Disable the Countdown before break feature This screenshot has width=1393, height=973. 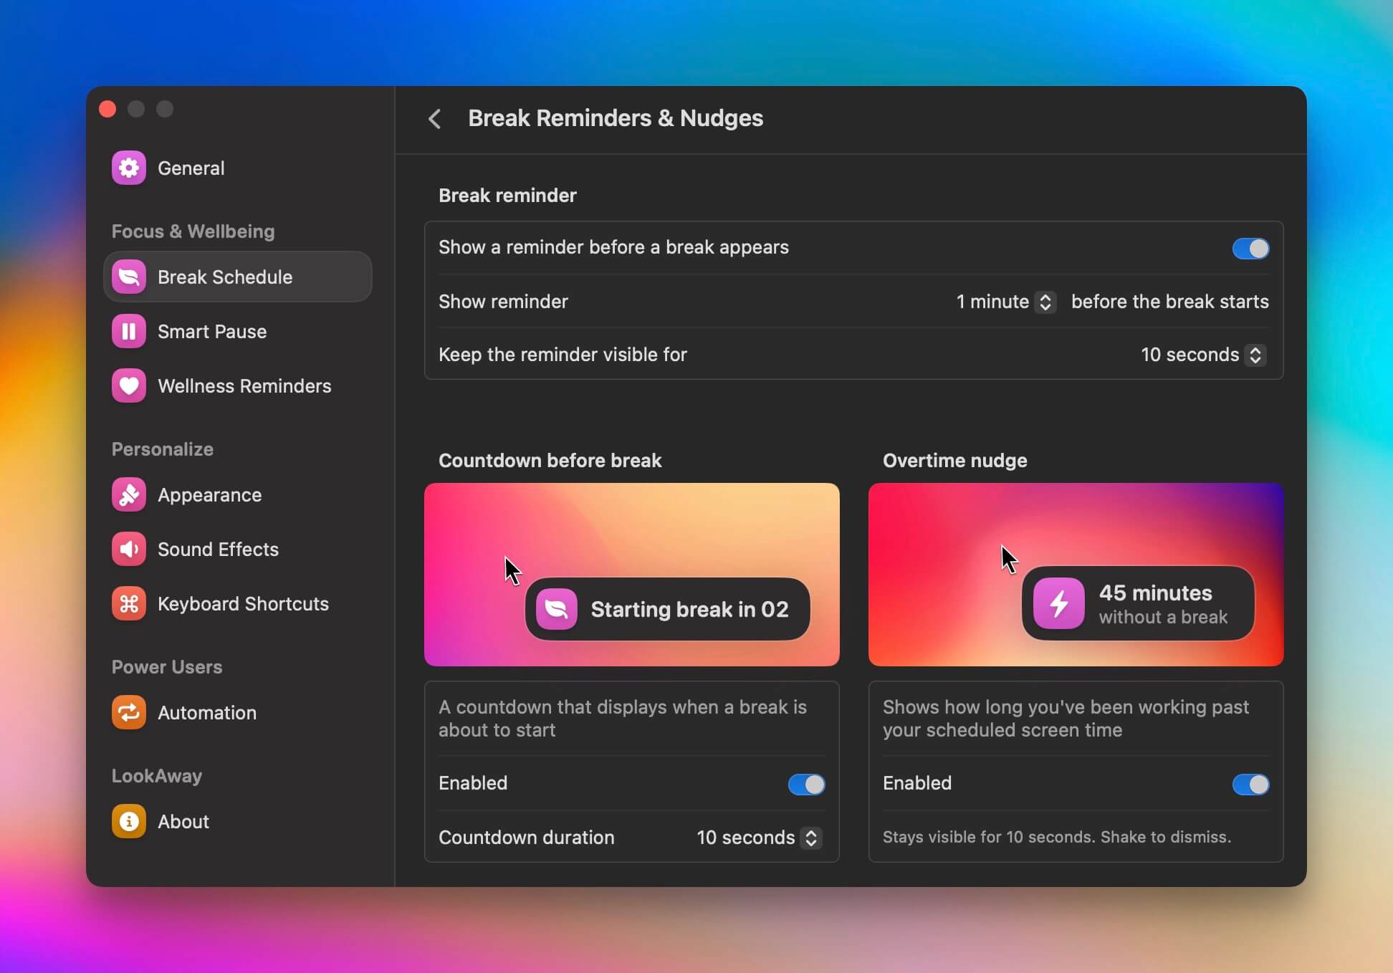click(x=805, y=784)
